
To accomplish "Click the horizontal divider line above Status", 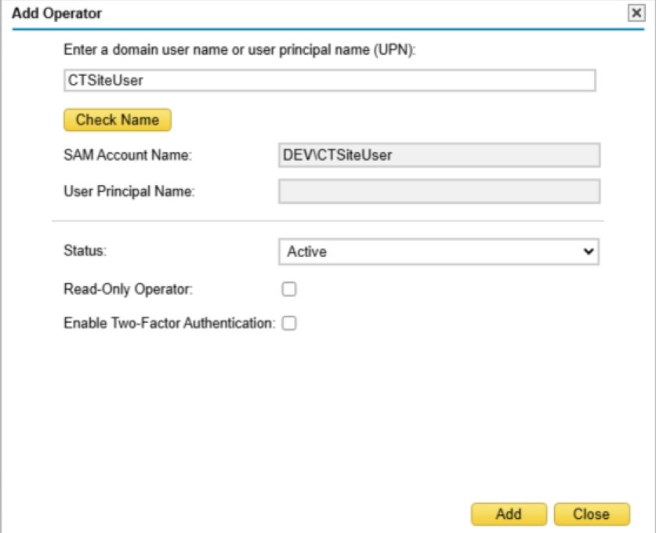I will [328, 221].
